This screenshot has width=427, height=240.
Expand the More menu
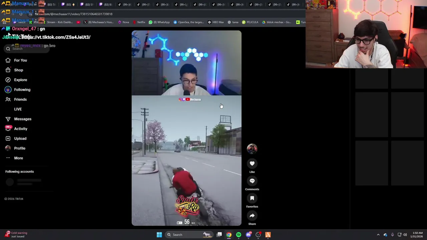coord(14,158)
